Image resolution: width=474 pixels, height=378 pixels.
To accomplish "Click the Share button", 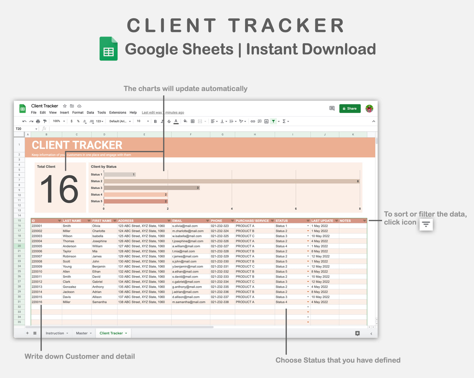I will coord(350,108).
